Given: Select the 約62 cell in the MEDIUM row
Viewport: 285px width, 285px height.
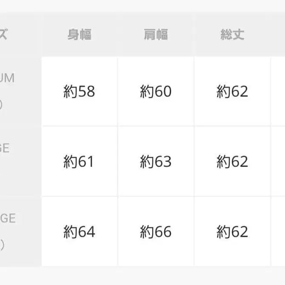Looking at the screenshot, I should coord(232,91).
